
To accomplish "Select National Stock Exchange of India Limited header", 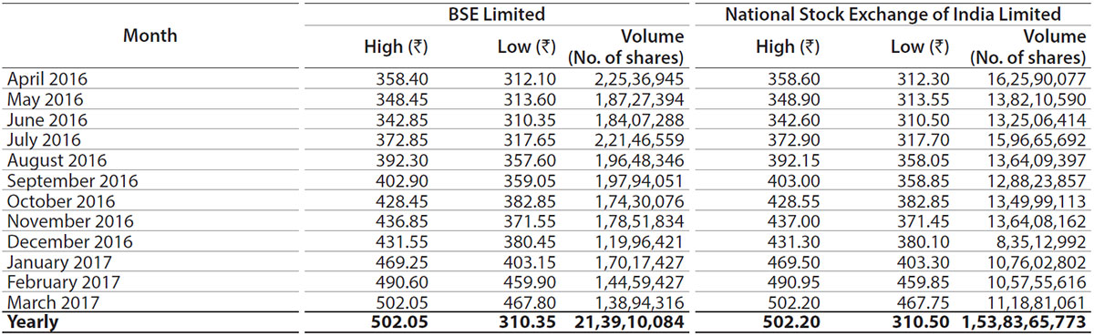I will (x=892, y=15).
